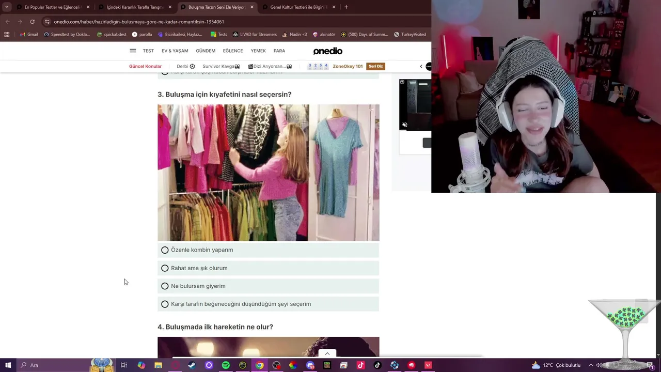Switch to 'İçindeki Karanlık Tarafla Tanışm' tab

click(134, 7)
